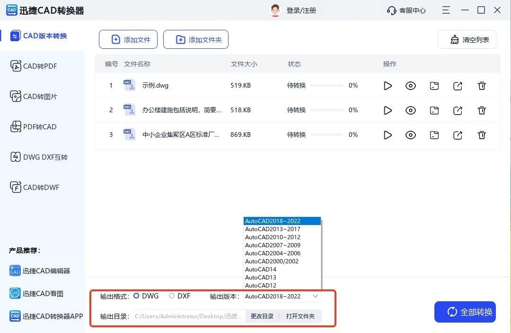The width and height of the screenshot is (511, 333).
Task: Delete 示例.dwg using trash icon
Action: (482, 86)
